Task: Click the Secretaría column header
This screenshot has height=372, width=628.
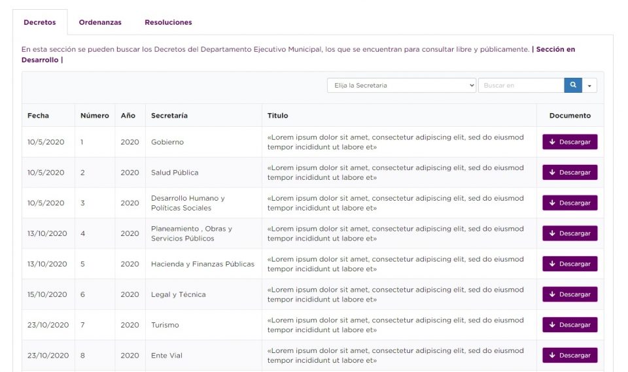Action: click(x=169, y=116)
